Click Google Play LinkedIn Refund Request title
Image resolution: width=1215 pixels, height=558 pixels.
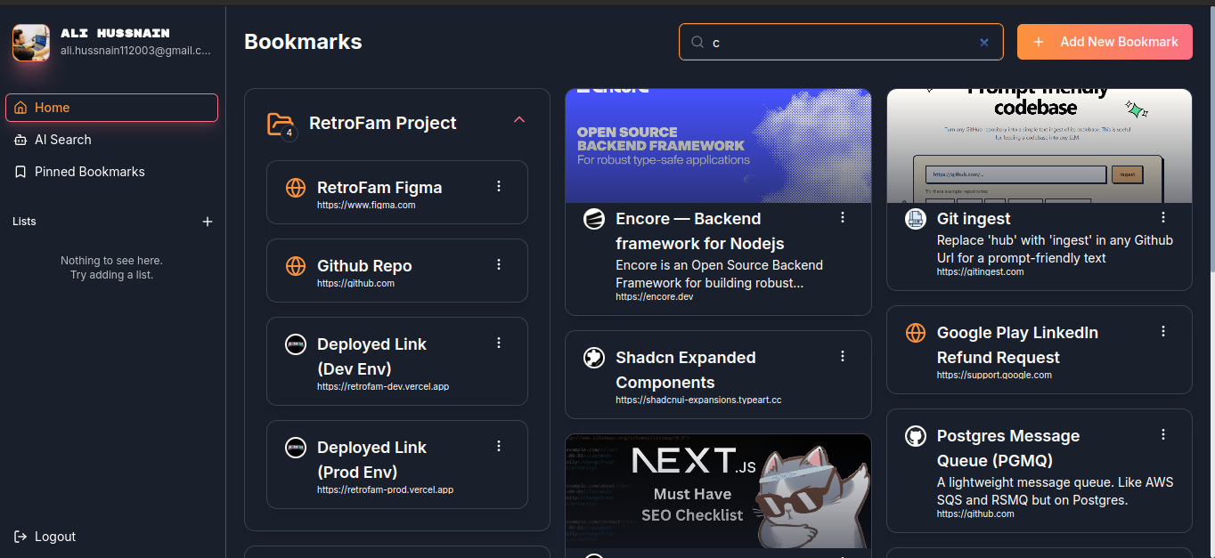coord(1017,345)
